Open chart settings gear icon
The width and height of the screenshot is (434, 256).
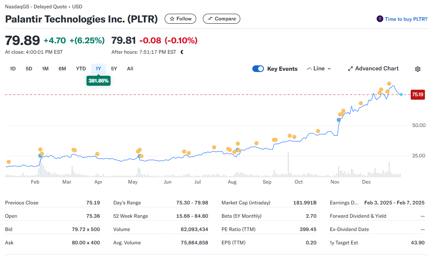418,69
